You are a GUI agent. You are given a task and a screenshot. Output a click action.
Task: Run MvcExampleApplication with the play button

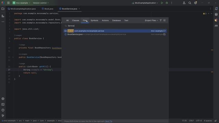tap(162, 3)
